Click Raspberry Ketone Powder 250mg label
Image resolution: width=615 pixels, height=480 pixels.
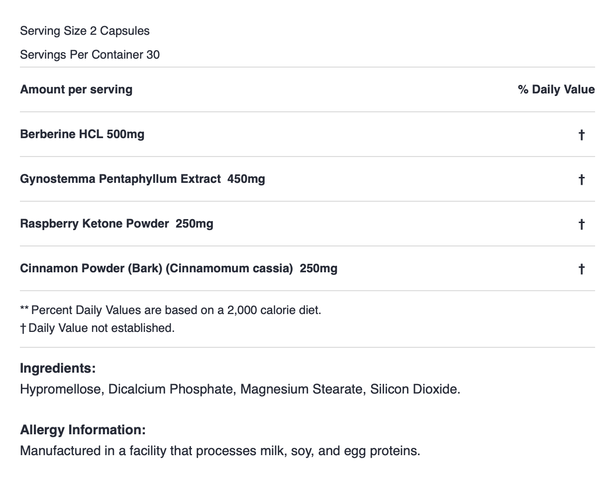click(x=116, y=224)
